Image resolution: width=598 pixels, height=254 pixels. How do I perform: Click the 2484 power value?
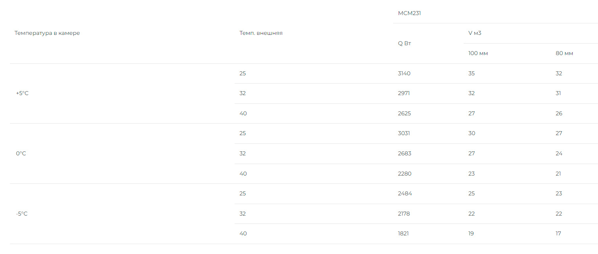point(405,193)
